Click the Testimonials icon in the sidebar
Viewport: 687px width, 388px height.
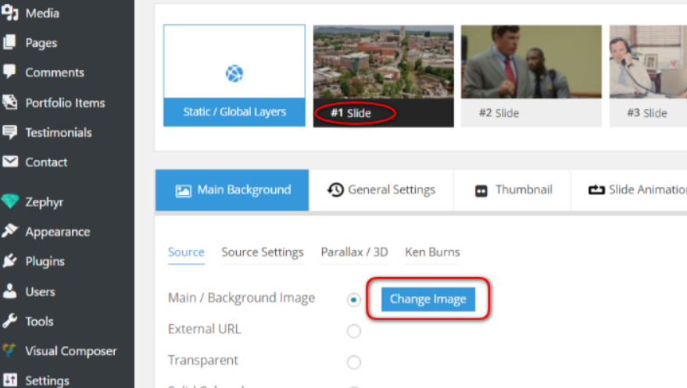pyautogui.click(x=9, y=132)
